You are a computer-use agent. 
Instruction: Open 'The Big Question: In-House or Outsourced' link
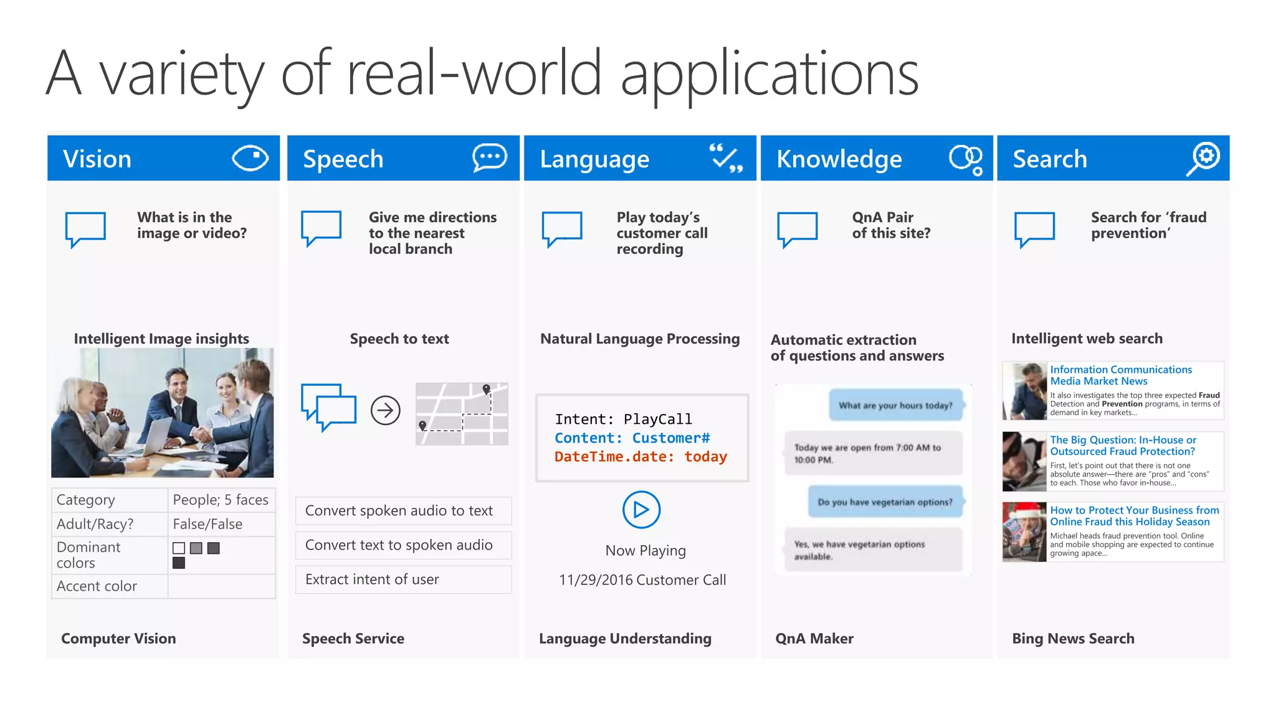tap(1123, 446)
